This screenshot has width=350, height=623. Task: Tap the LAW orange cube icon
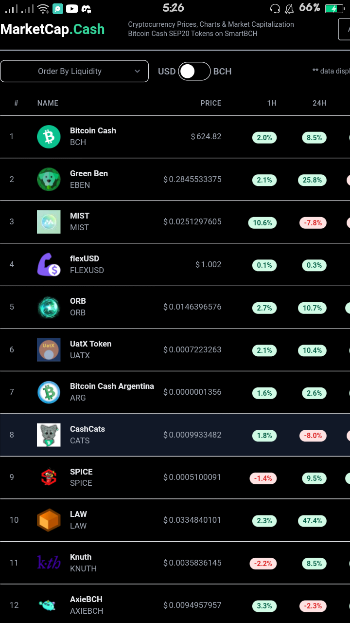49,520
